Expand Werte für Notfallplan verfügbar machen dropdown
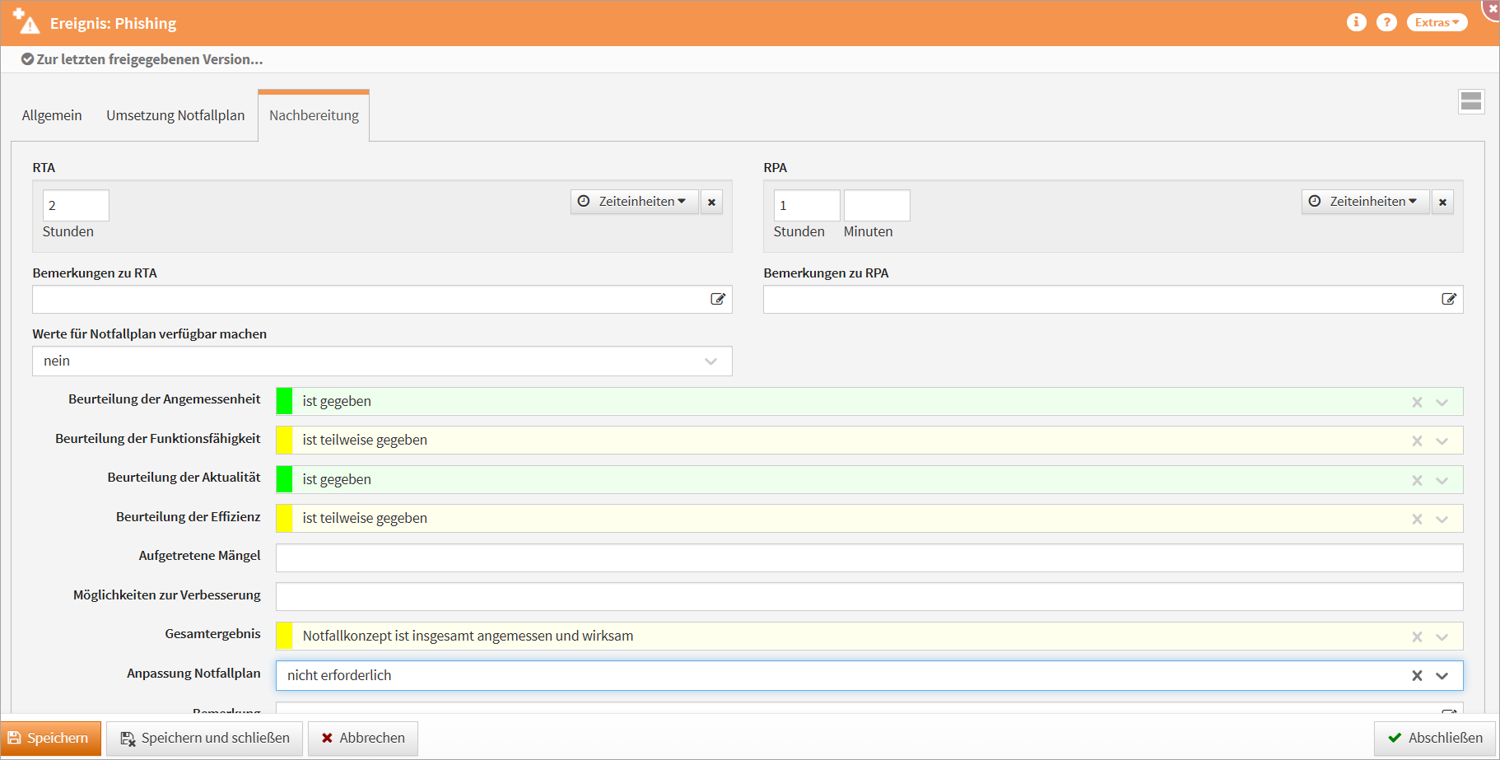The image size is (1500, 760). 710,361
